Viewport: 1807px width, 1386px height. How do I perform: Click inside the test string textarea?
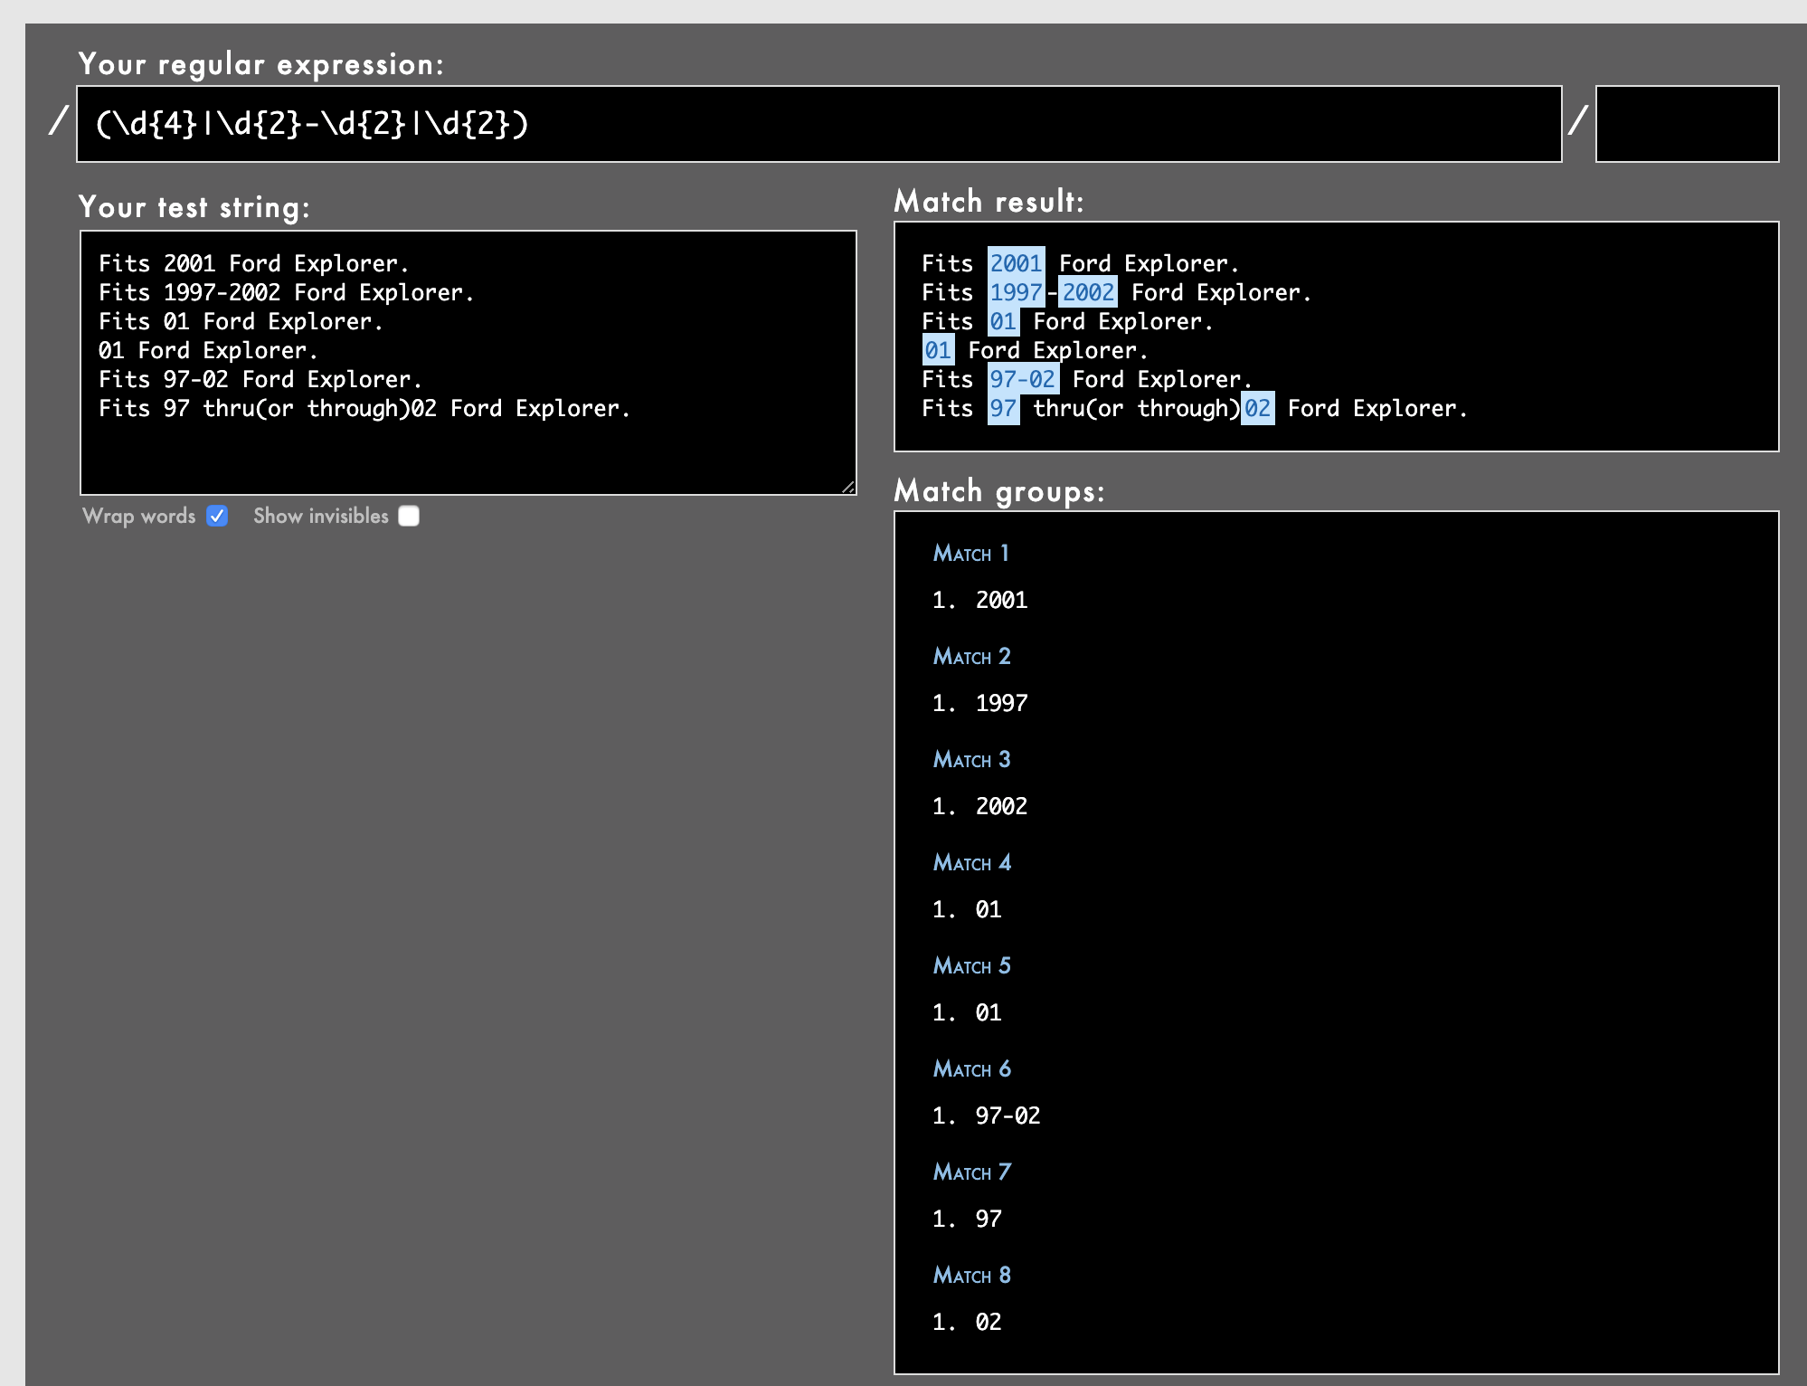468,362
